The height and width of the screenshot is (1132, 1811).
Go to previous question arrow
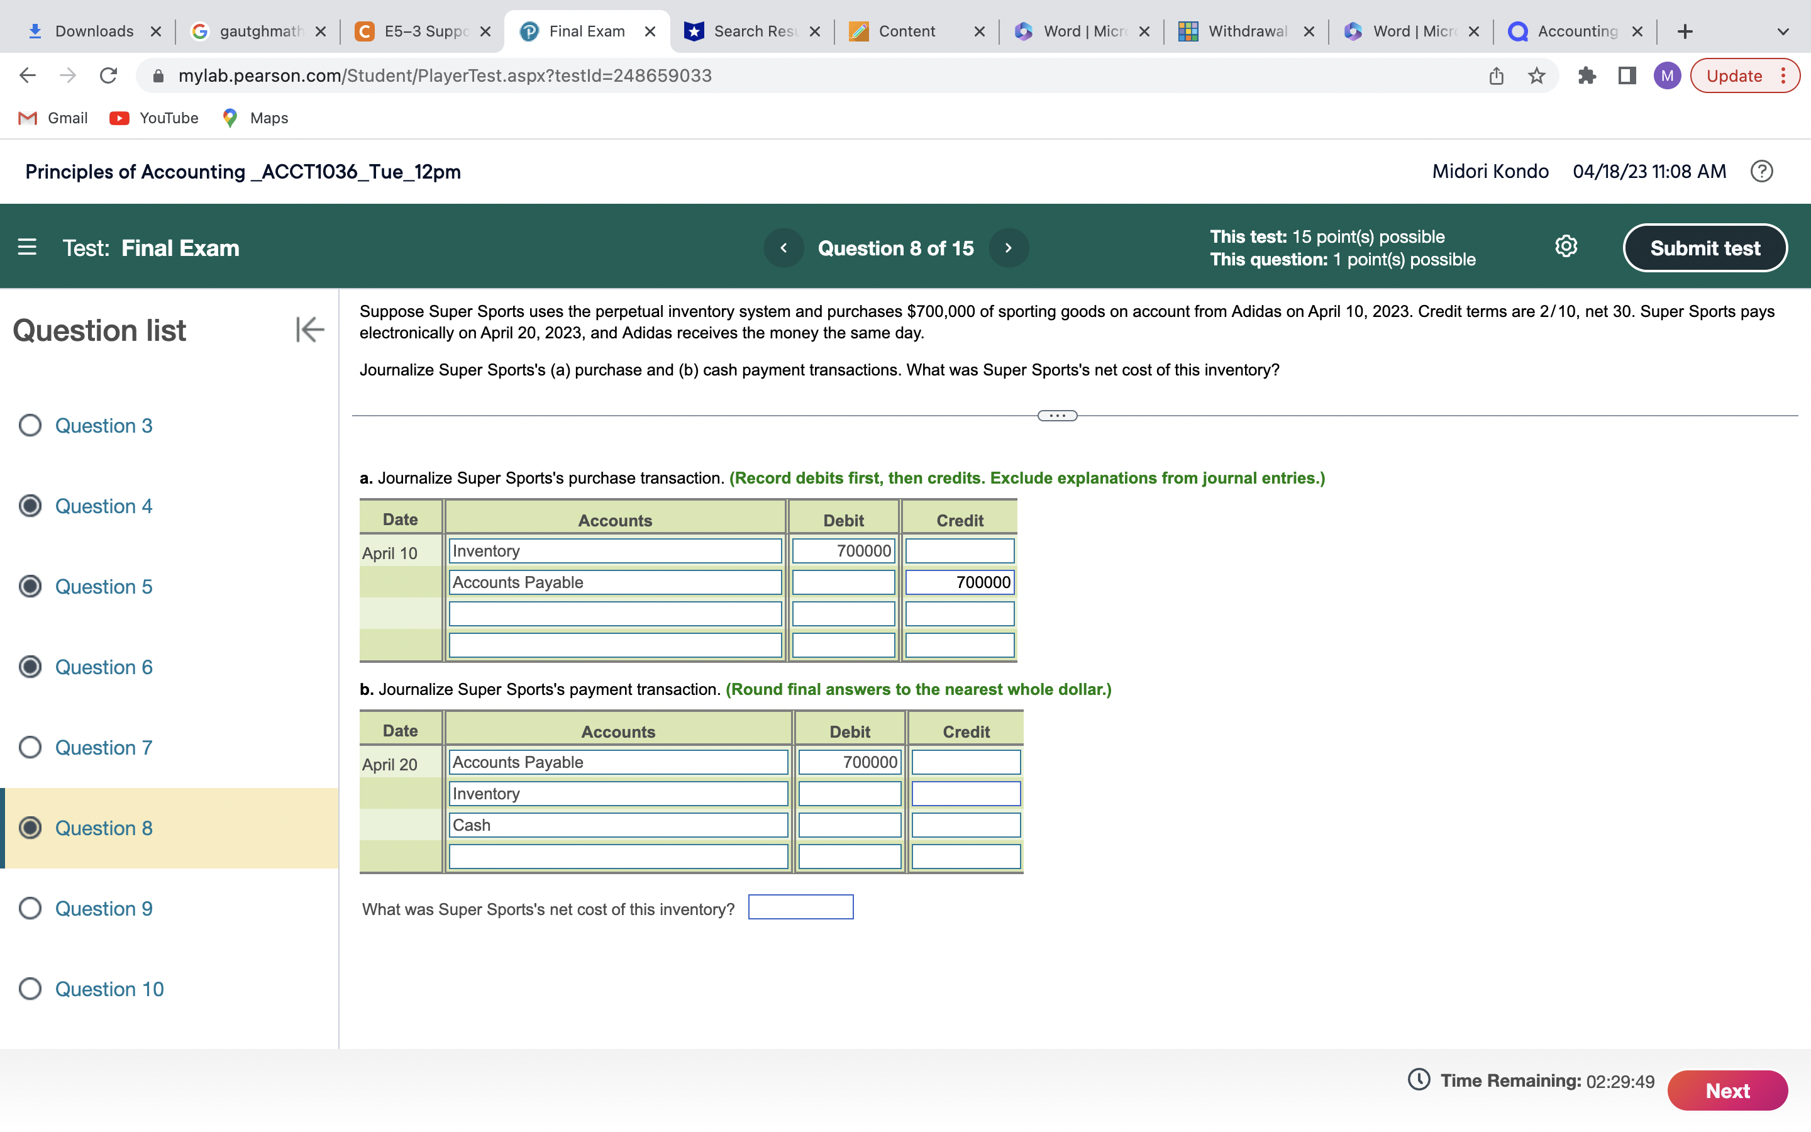(783, 248)
